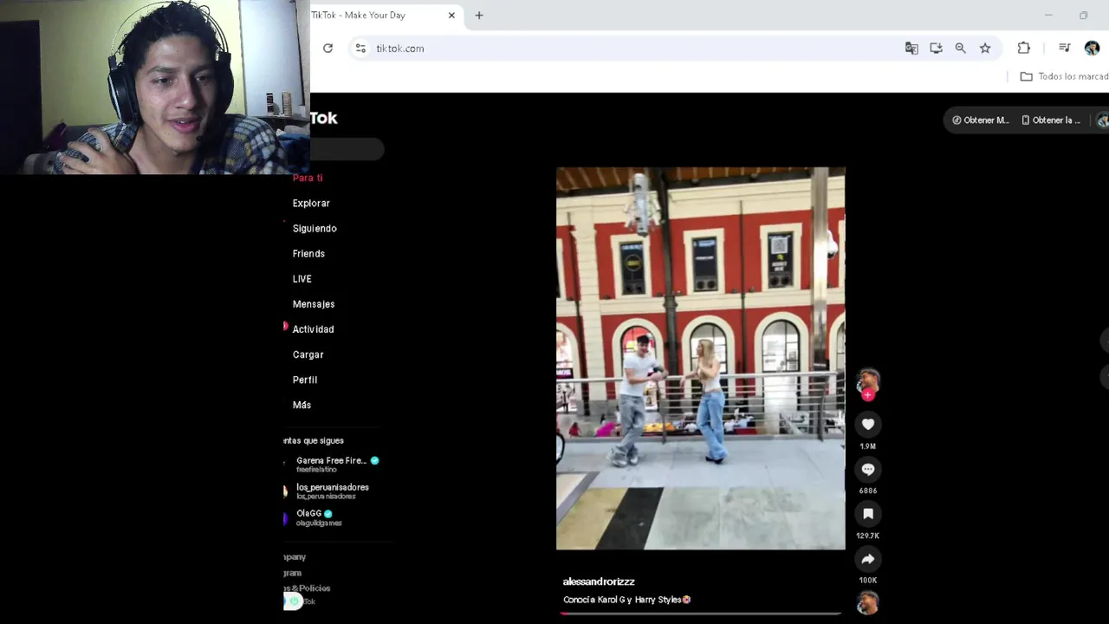Open alessandrorizzz username below video

(599, 582)
